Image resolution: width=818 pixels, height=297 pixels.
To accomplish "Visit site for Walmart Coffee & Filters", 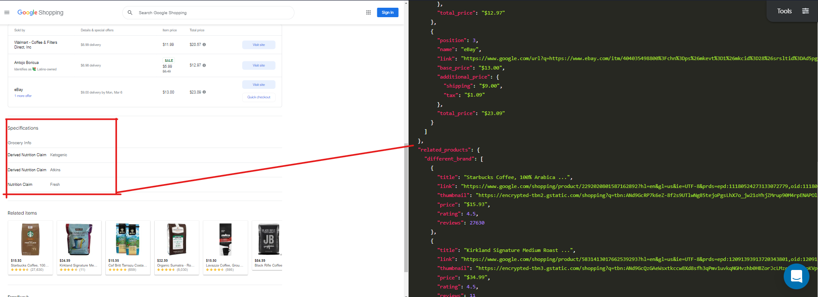I will (259, 45).
